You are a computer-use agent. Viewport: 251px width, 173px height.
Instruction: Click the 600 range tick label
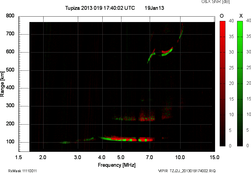pos(10,52)
